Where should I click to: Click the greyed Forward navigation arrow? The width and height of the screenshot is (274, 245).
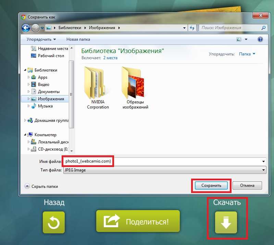click(x=36, y=28)
